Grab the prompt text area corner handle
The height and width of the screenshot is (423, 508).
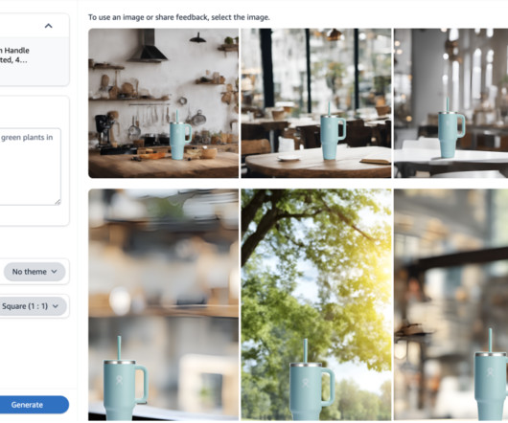coord(58,202)
